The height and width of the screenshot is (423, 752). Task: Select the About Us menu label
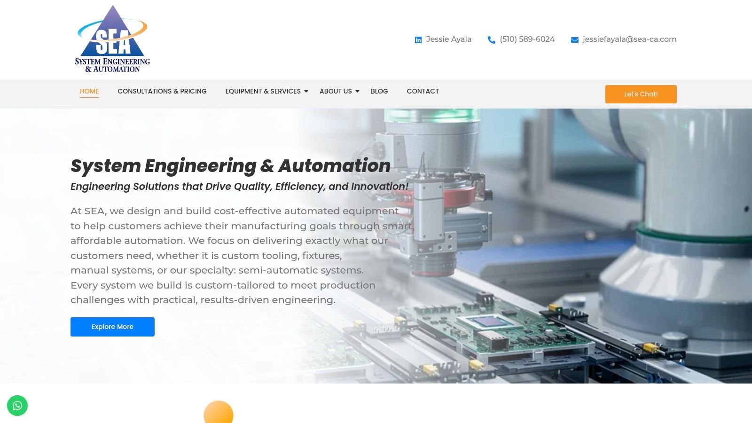336,91
